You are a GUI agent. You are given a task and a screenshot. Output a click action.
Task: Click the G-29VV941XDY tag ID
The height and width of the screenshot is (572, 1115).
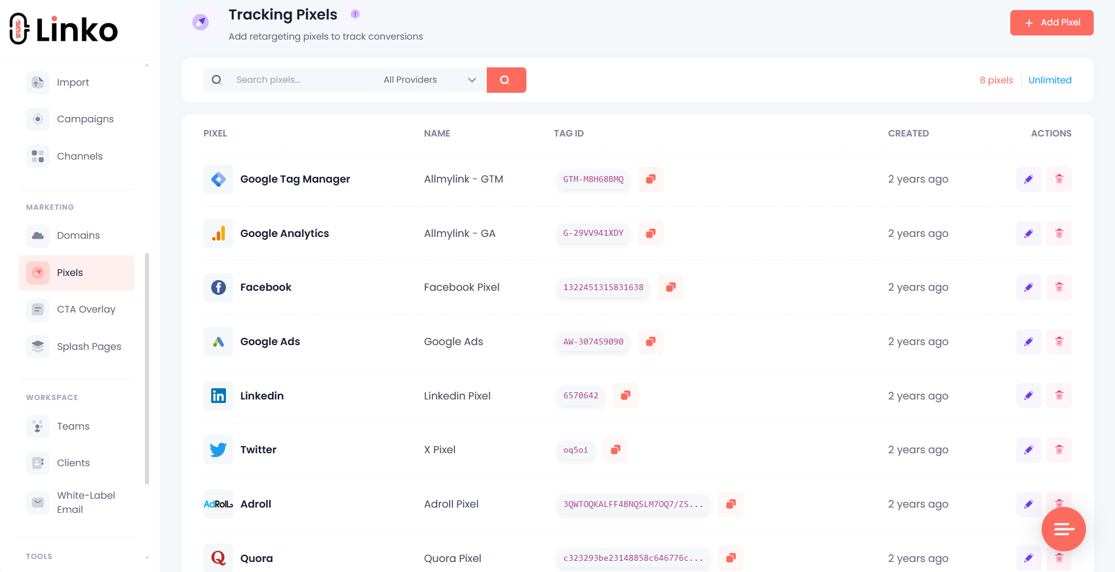pyautogui.click(x=593, y=233)
